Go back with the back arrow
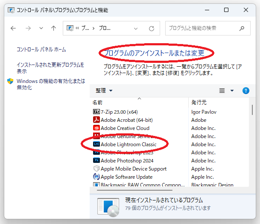Viewport: 260px width, 224px height. 13,28
